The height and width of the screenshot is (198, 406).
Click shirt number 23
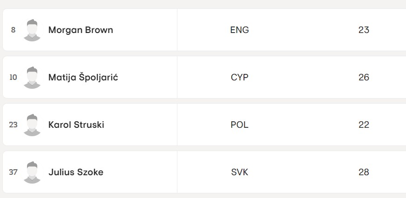click(13, 125)
